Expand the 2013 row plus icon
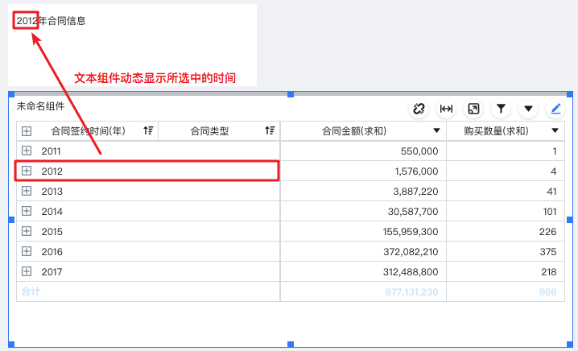Screen dimensions: 578x351 point(27,191)
